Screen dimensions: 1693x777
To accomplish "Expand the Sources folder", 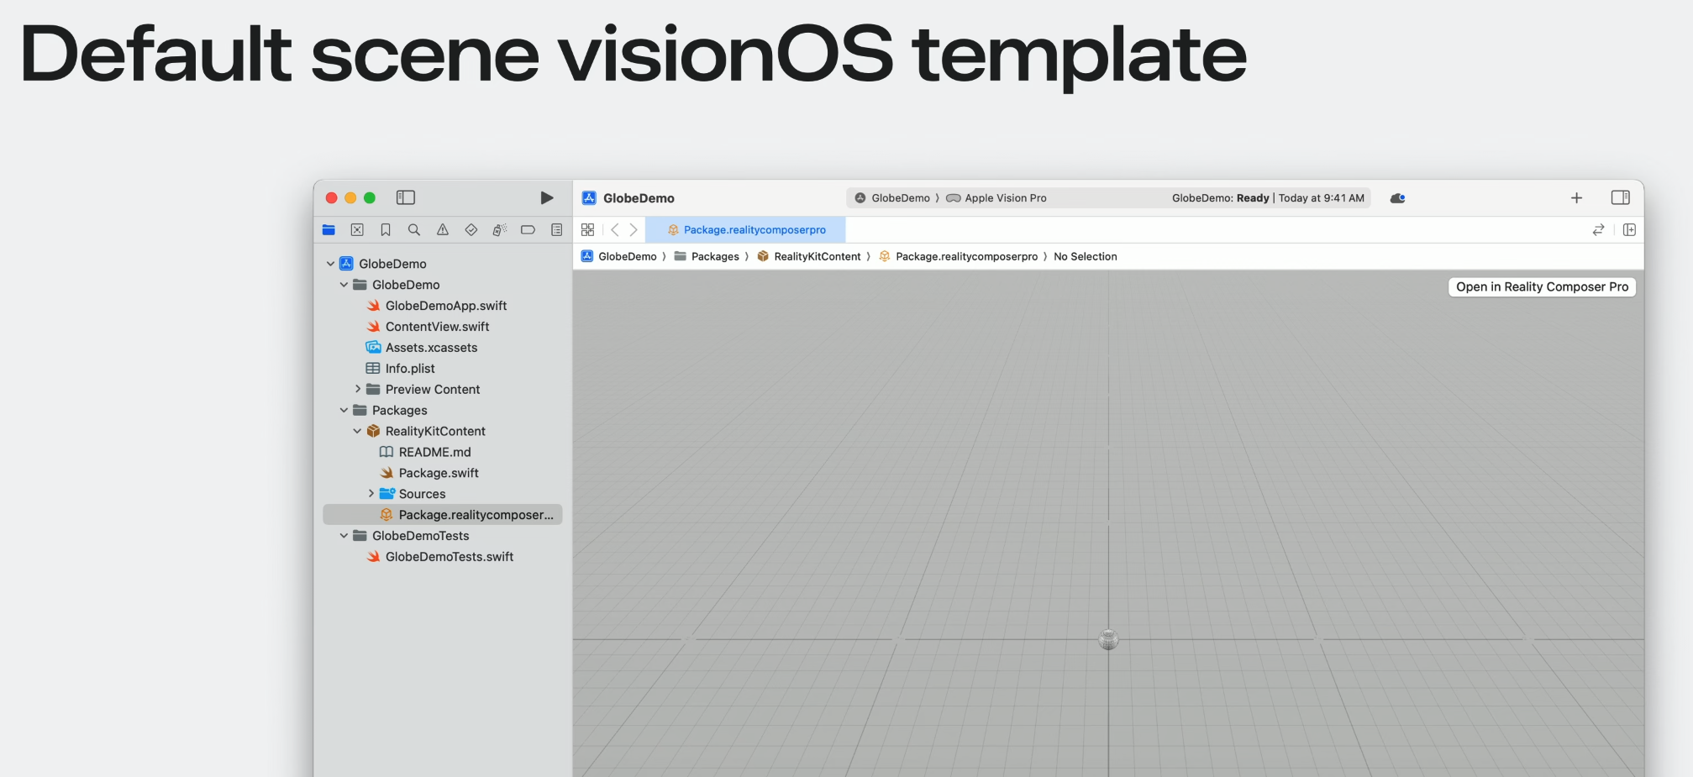I will [371, 494].
